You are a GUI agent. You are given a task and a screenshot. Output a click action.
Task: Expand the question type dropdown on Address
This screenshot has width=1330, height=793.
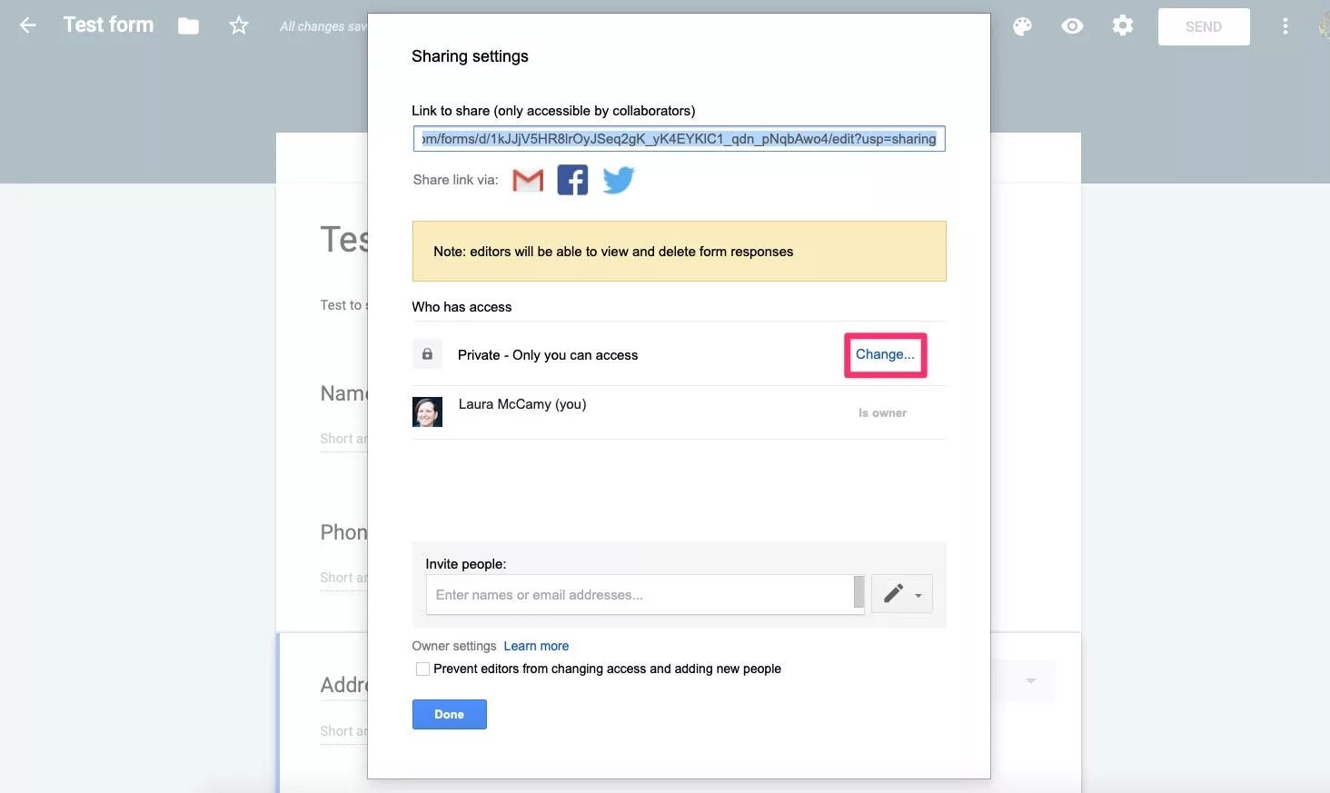[1030, 680]
